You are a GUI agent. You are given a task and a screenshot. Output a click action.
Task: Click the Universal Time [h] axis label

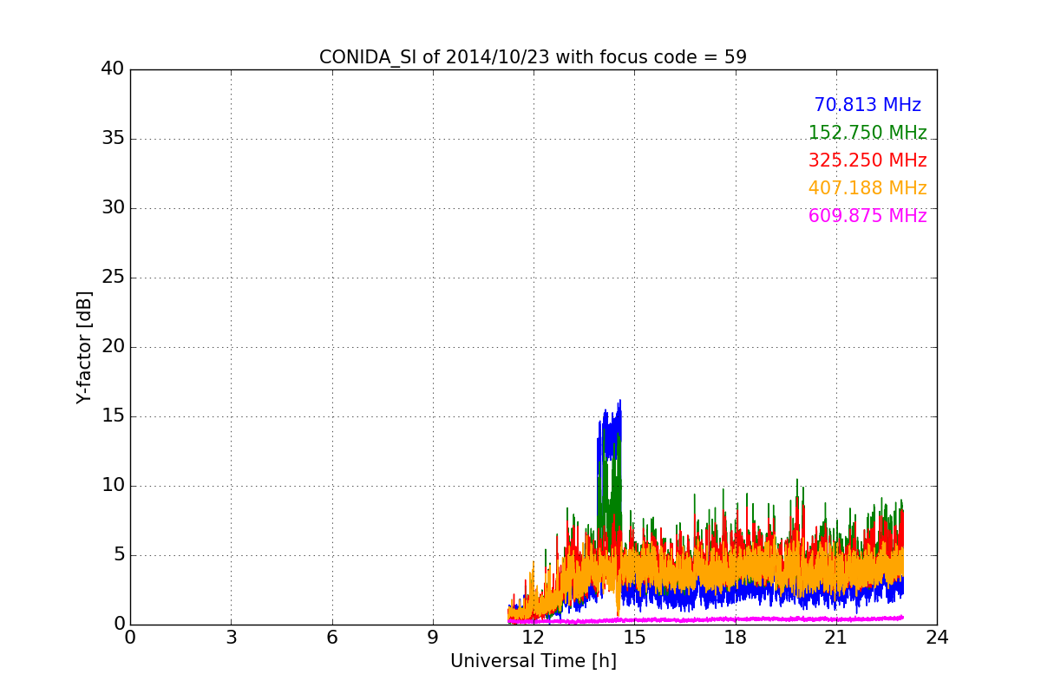[533, 661]
